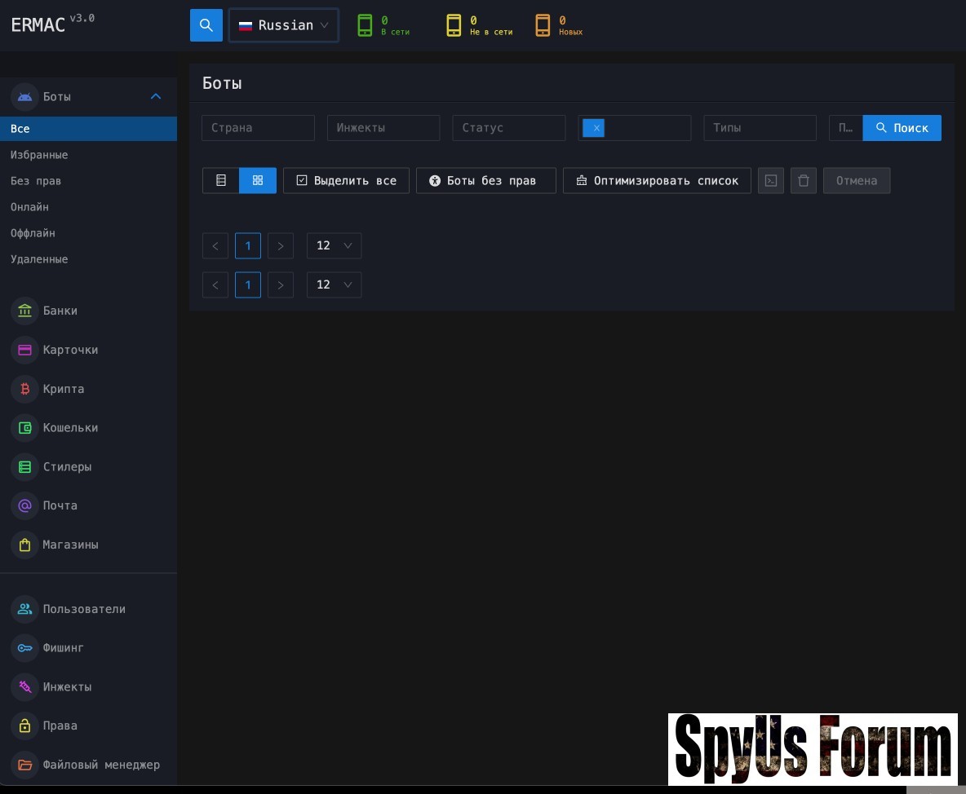Click the terminal command icon in the toolbar
966x794 pixels.
[x=770, y=180]
